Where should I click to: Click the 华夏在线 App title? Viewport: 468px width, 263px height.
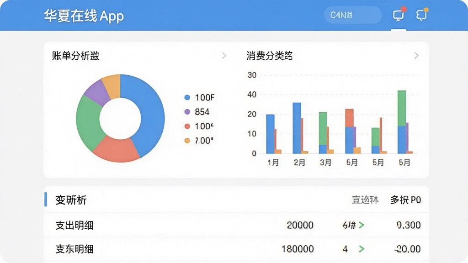click(84, 16)
